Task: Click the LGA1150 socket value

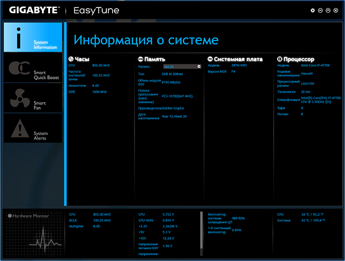Action: [308, 83]
